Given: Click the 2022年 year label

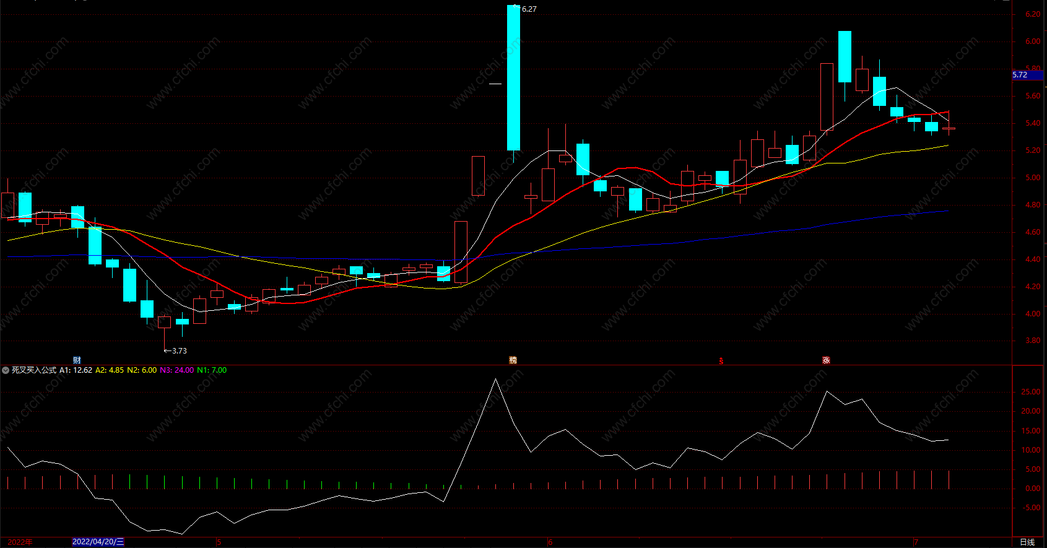Looking at the screenshot, I should click(20, 542).
